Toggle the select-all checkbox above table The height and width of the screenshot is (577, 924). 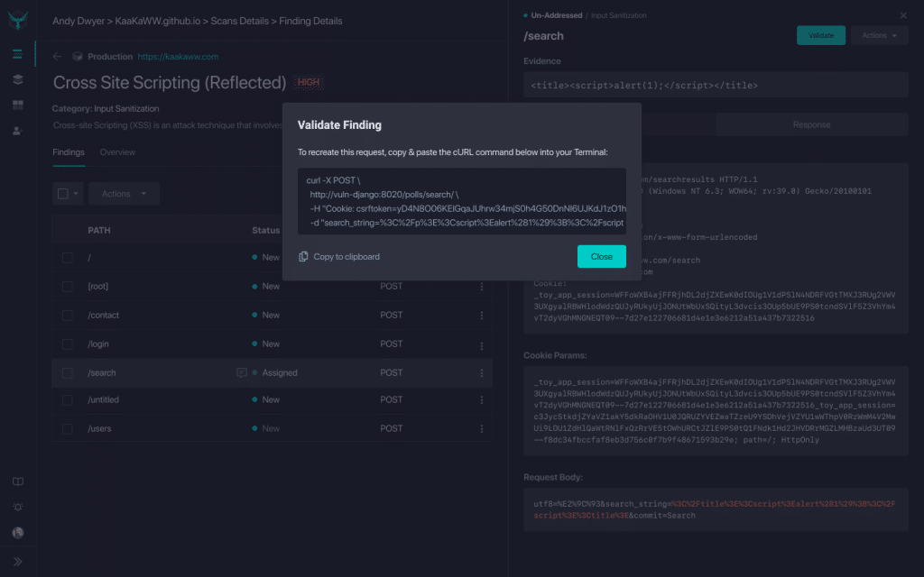[x=63, y=194]
